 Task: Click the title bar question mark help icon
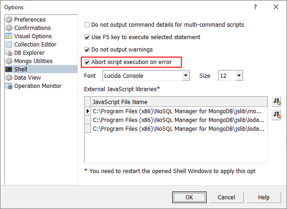[255, 7]
